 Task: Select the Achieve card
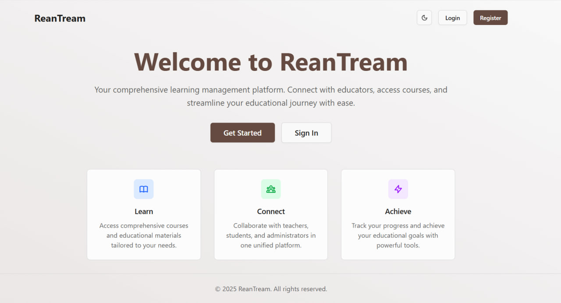398,215
